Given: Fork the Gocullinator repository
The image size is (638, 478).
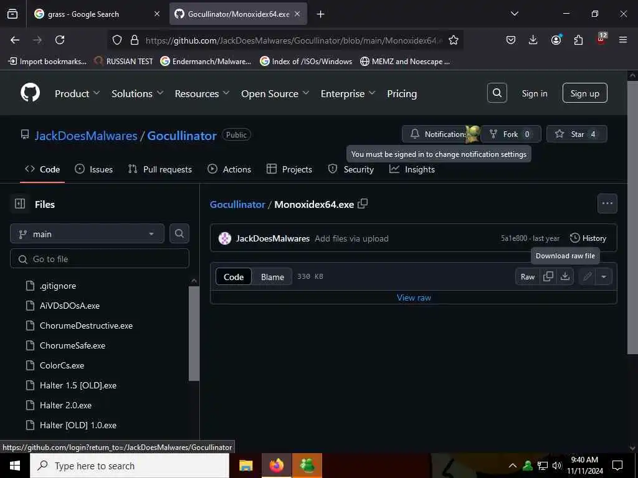Looking at the screenshot, I should coord(511,134).
